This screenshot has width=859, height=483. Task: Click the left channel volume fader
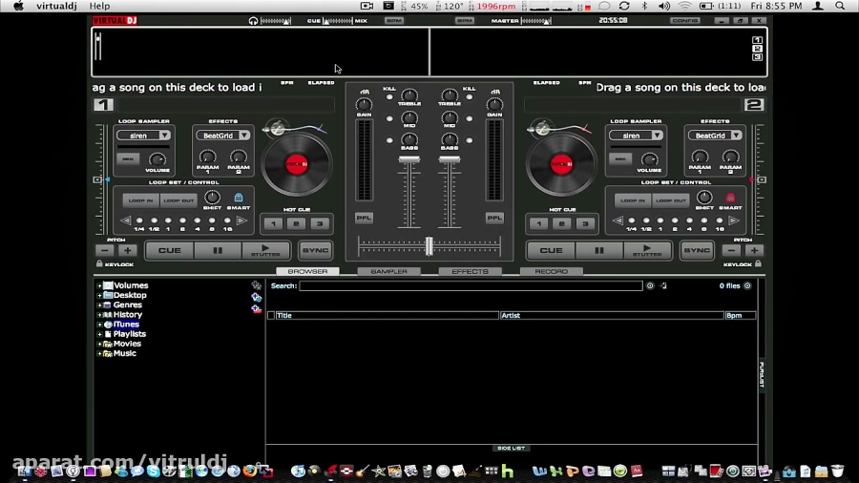(x=409, y=159)
